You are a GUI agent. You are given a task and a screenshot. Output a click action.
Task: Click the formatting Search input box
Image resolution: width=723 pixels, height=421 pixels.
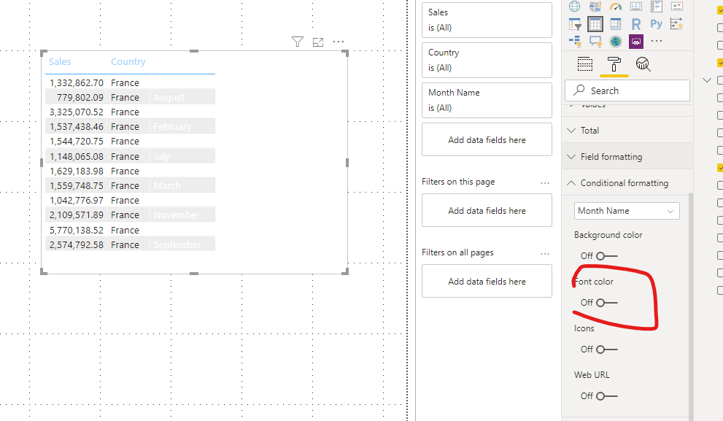click(627, 90)
